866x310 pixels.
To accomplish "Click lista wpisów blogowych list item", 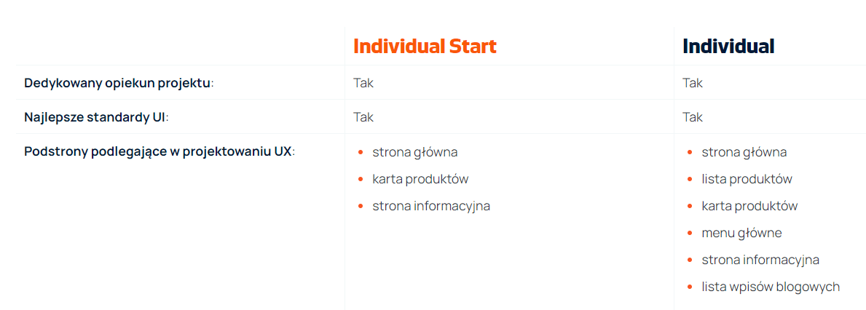I will click(x=771, y=287).
